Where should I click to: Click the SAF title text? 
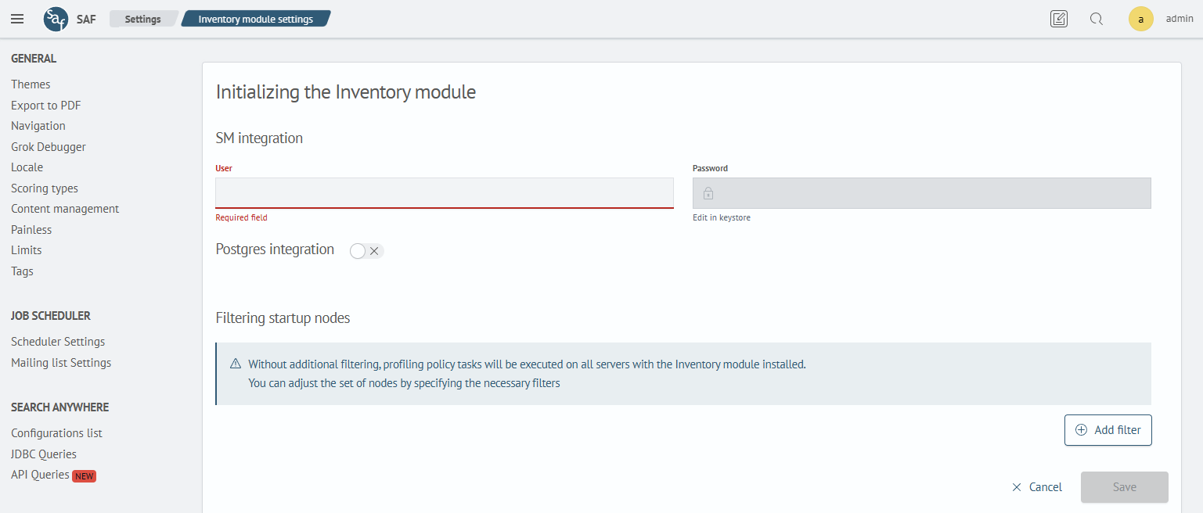pos(86,19)
